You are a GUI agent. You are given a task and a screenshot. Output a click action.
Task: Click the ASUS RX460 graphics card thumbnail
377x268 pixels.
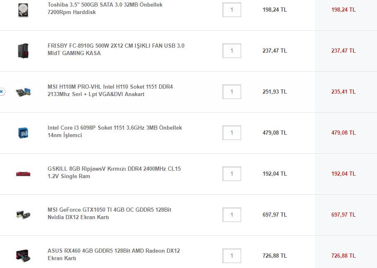[23, 255]
